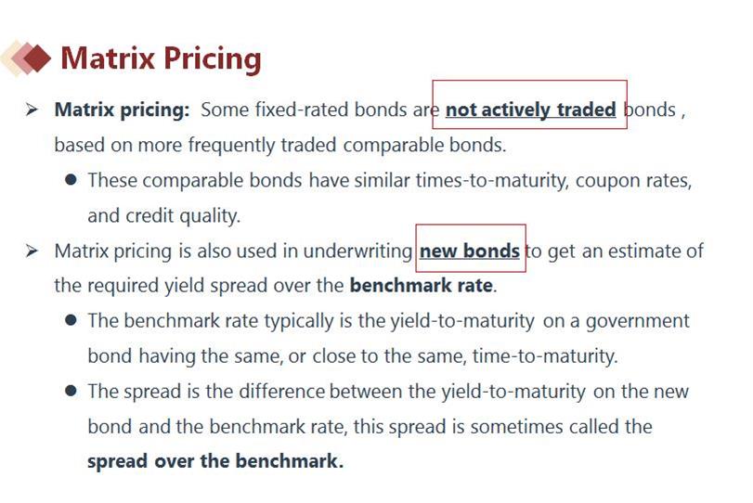Click the underlined 'not actively traded' text
753x503 pixels.
531,110
